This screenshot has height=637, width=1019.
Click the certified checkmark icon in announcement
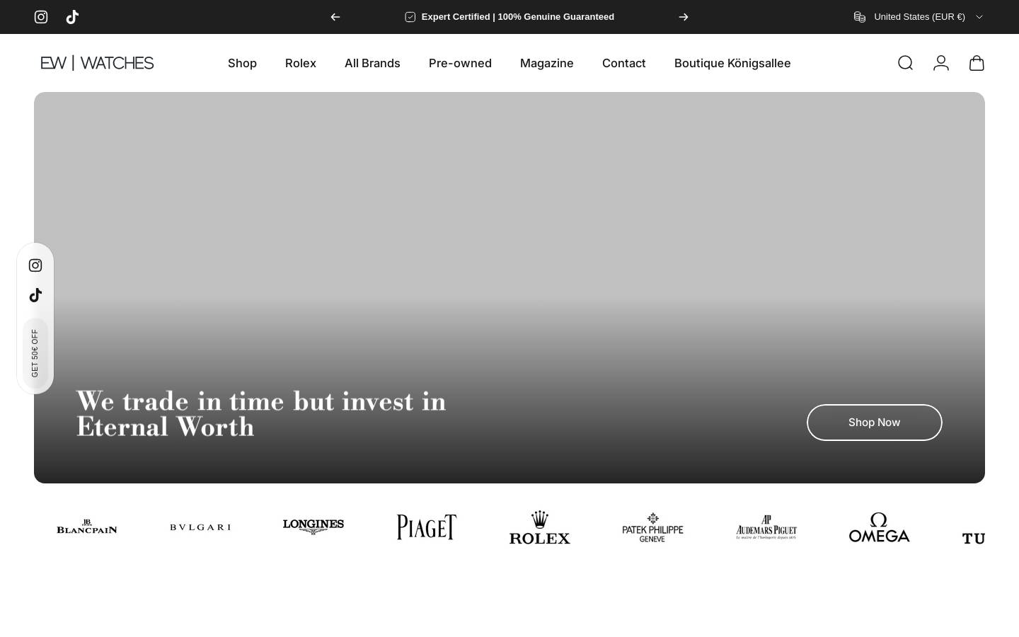coord(410,17)
